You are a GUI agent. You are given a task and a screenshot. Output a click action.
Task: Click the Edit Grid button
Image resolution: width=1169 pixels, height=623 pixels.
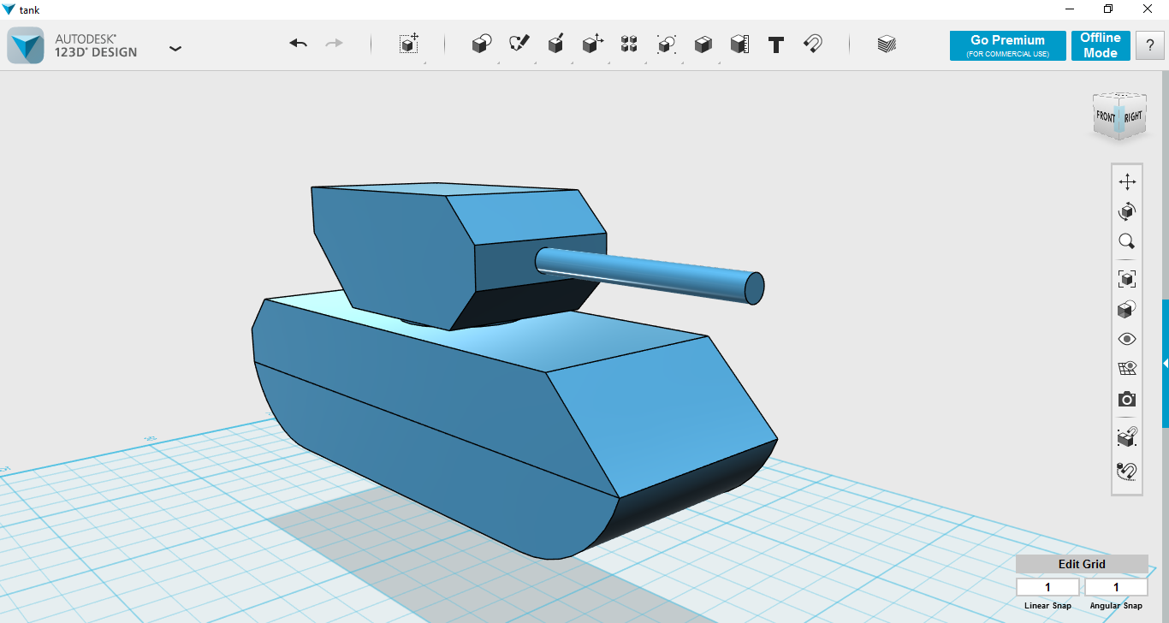click(1082, 564)
